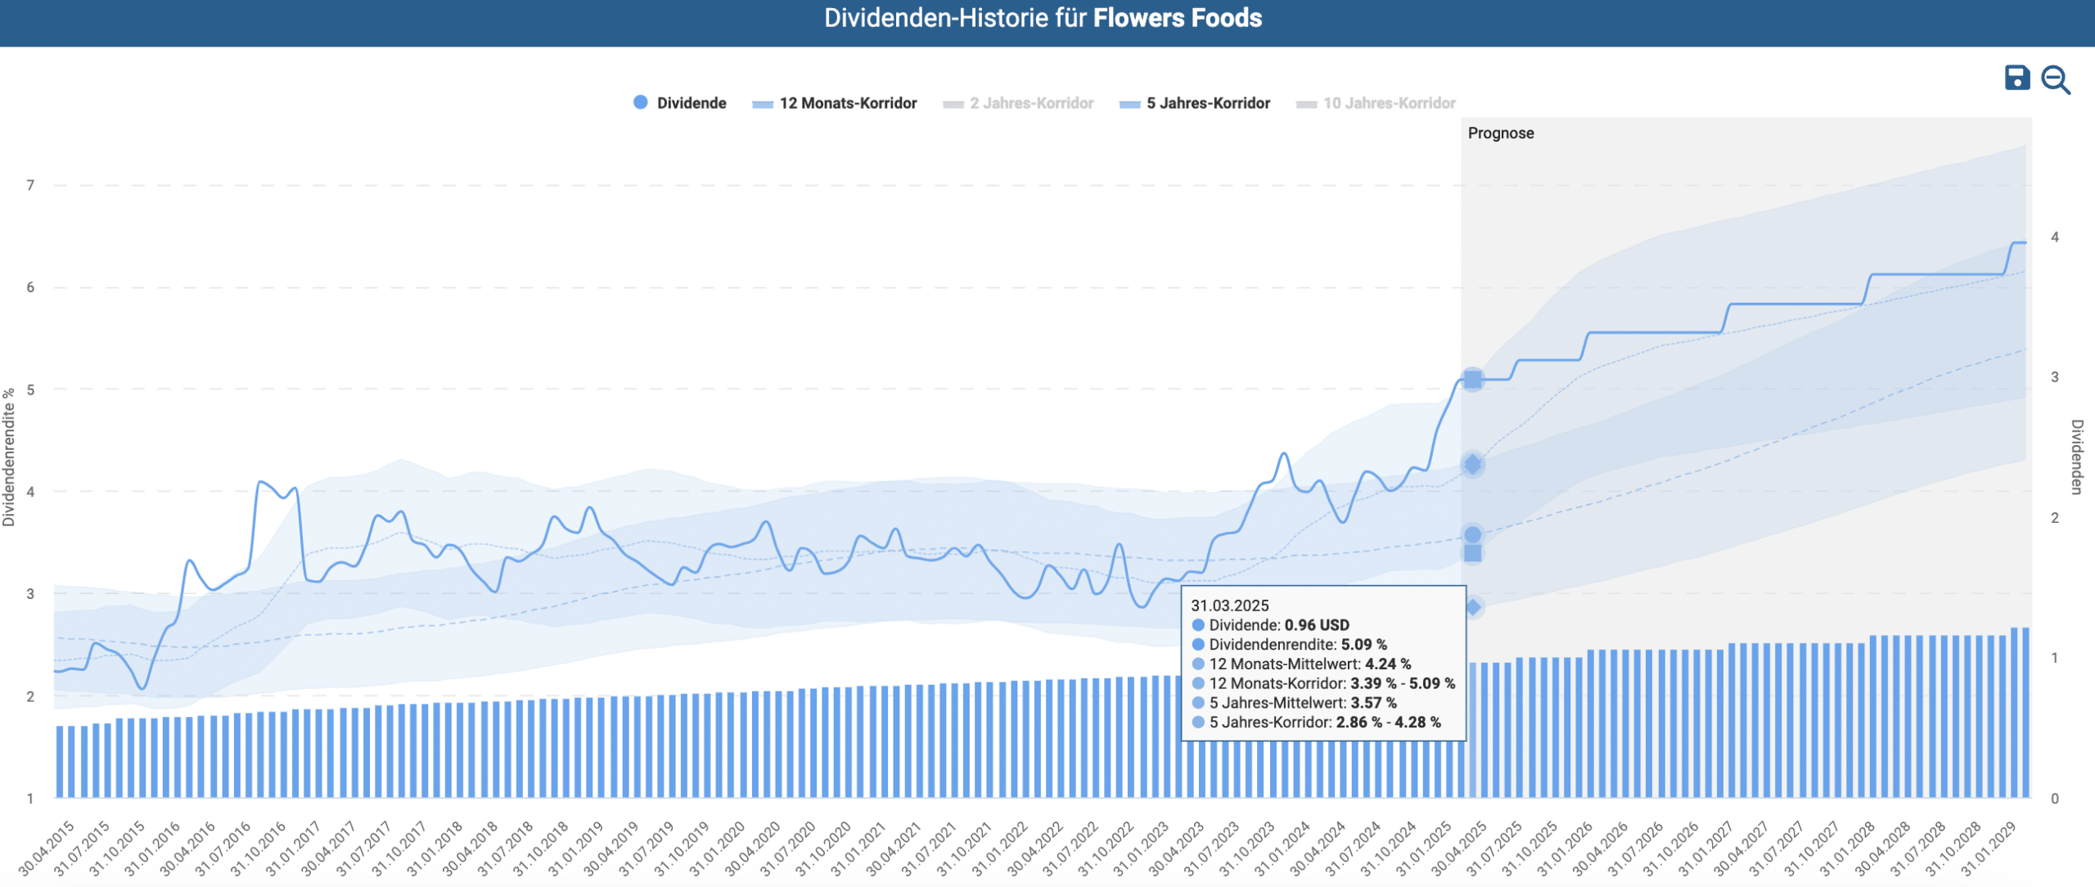This screenshot has width=2095, height=887.
Task: Enable the 2 Jahres-Korridor series
Action: 1031,103
